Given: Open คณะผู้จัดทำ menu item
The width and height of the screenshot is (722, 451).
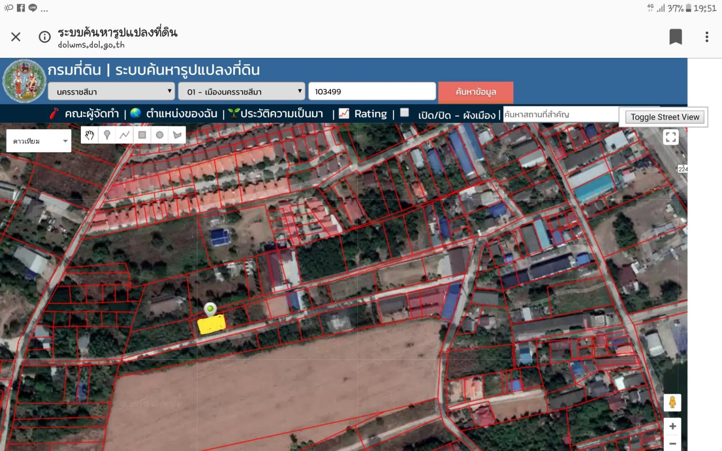Looking at the screenshot, I should pyautogui.click(x=92, y=114).
